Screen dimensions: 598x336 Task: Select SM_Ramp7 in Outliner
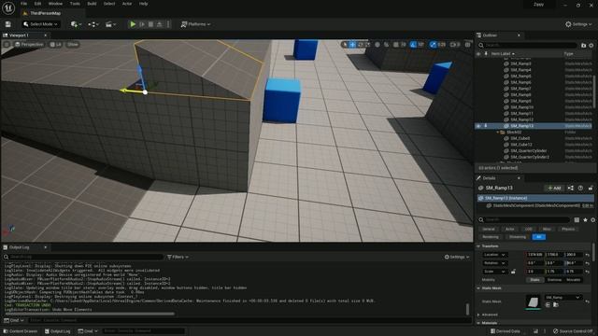point(520,89)
